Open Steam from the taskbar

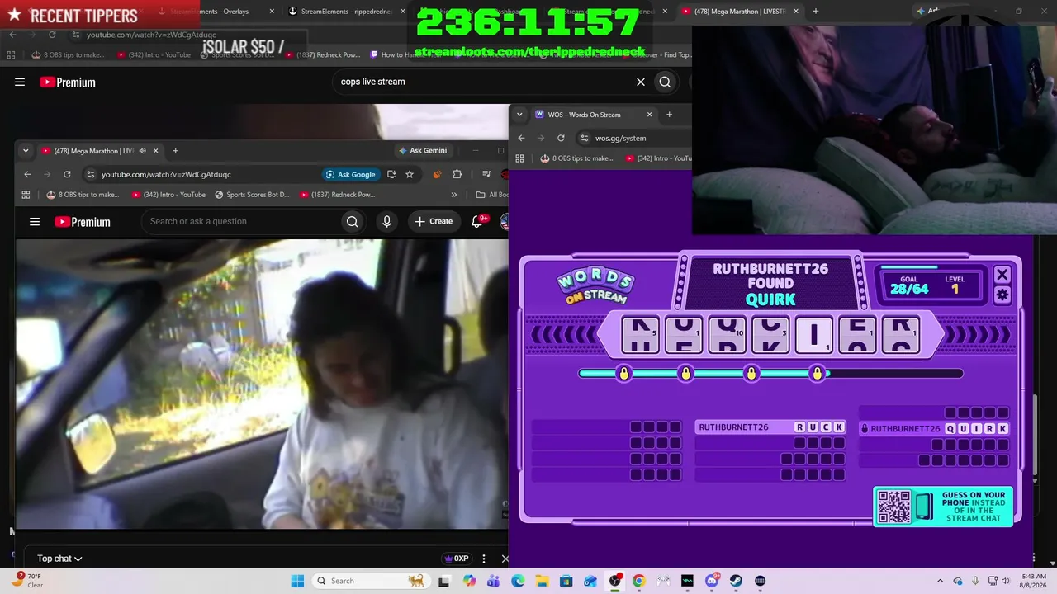[x=736, y=581]
